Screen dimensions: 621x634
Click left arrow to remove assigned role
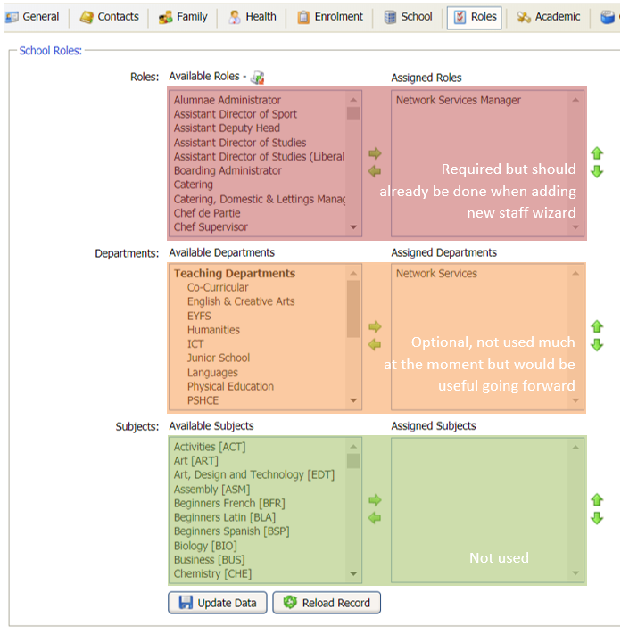375,170
